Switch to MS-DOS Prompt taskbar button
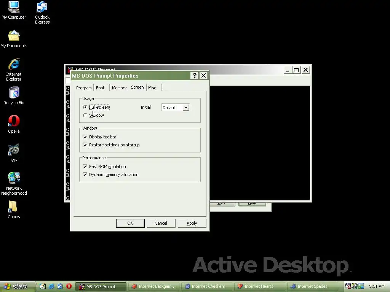 (x=101, y=287)
